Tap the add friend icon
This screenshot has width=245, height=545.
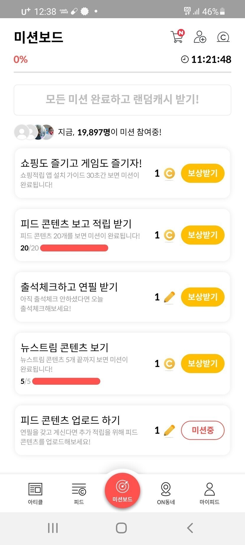[x=200, y=37]
